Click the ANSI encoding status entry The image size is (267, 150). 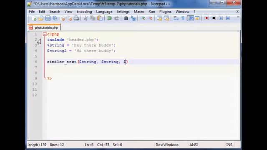click(194, 145)
